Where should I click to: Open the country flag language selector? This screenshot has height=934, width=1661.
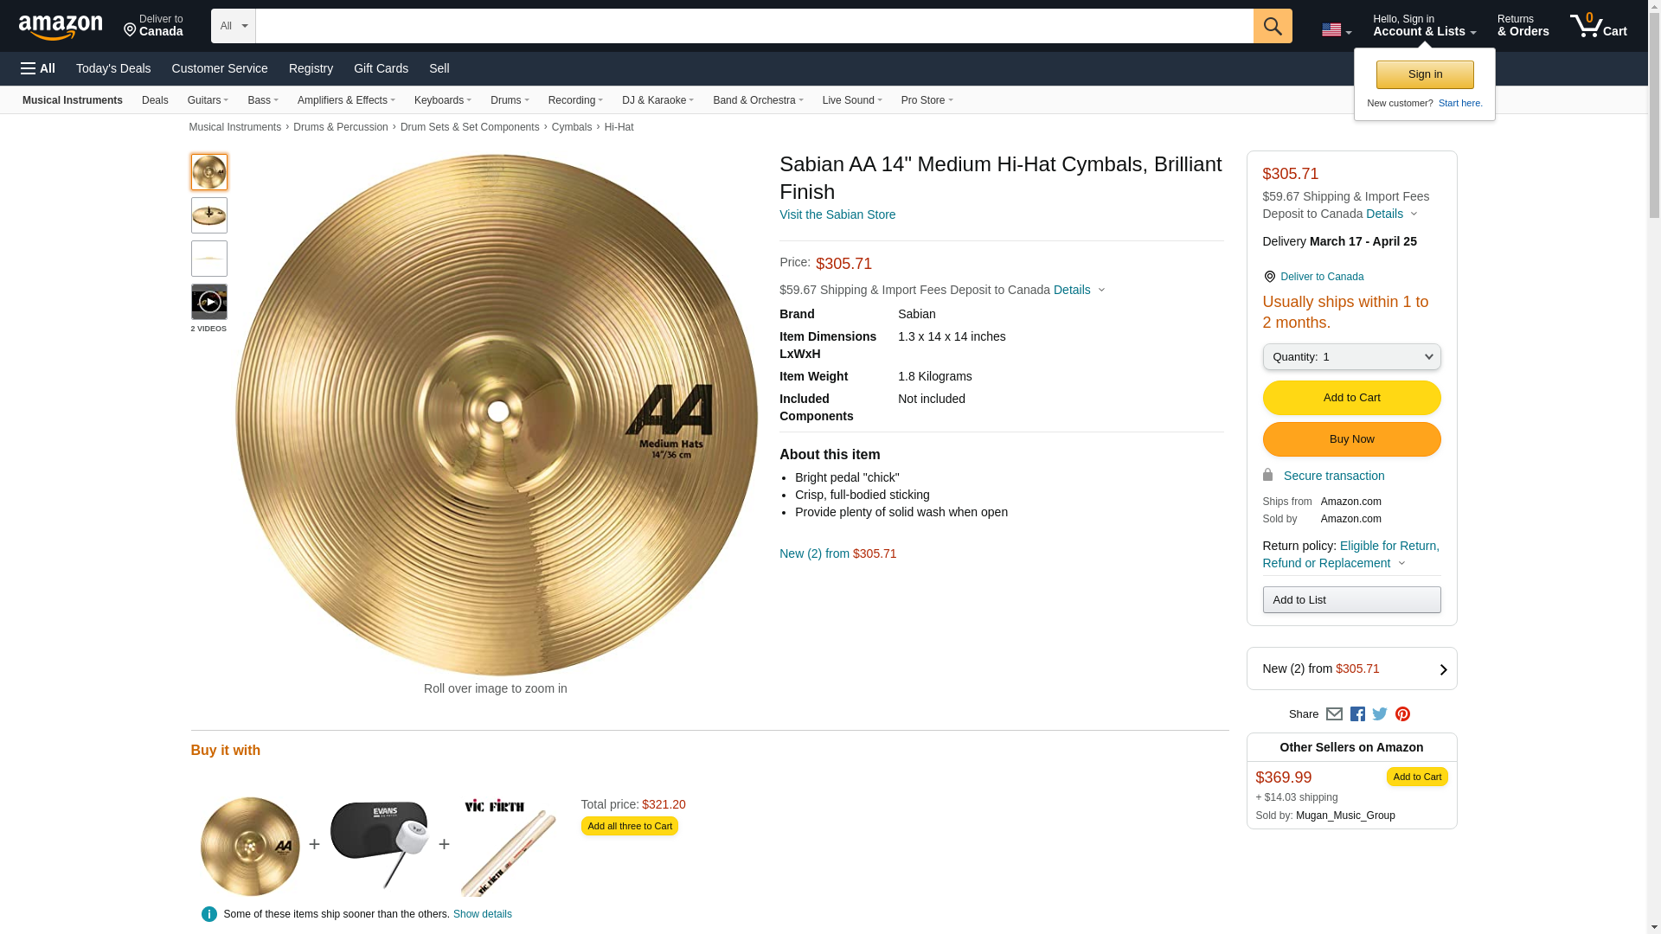point(1336,30)
